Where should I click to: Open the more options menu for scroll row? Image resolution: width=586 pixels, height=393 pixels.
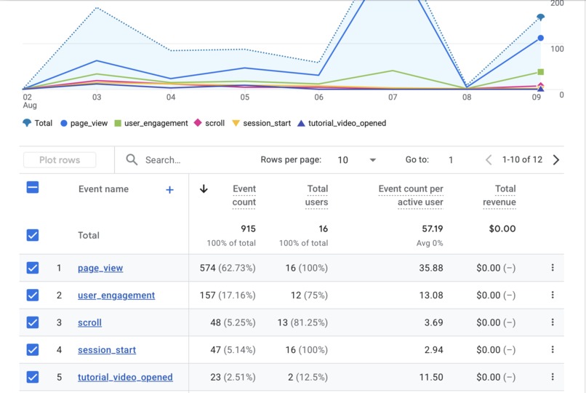click(553, 322)
